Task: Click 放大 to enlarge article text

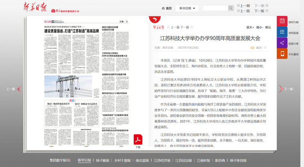Action: tap(250, 27)
